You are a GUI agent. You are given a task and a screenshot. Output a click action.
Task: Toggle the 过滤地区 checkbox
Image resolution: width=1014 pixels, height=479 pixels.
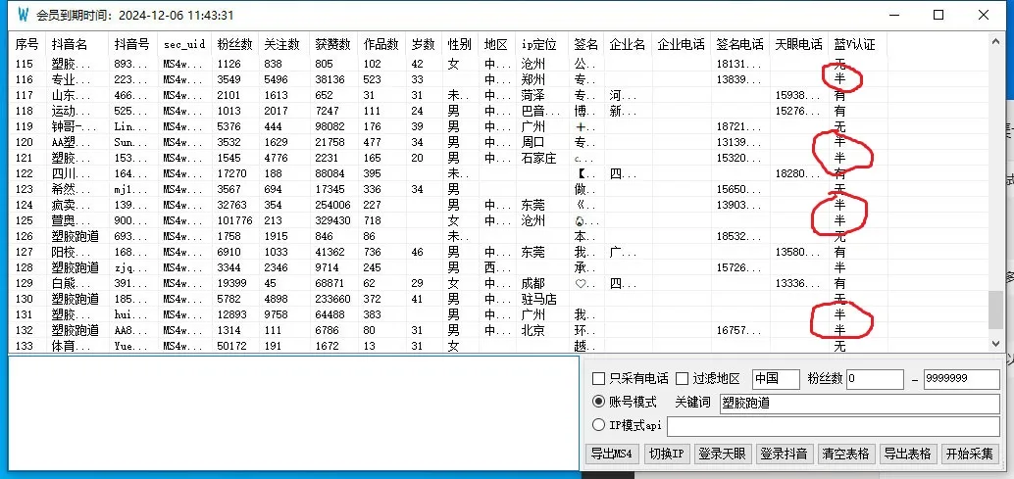pos(682,379)
